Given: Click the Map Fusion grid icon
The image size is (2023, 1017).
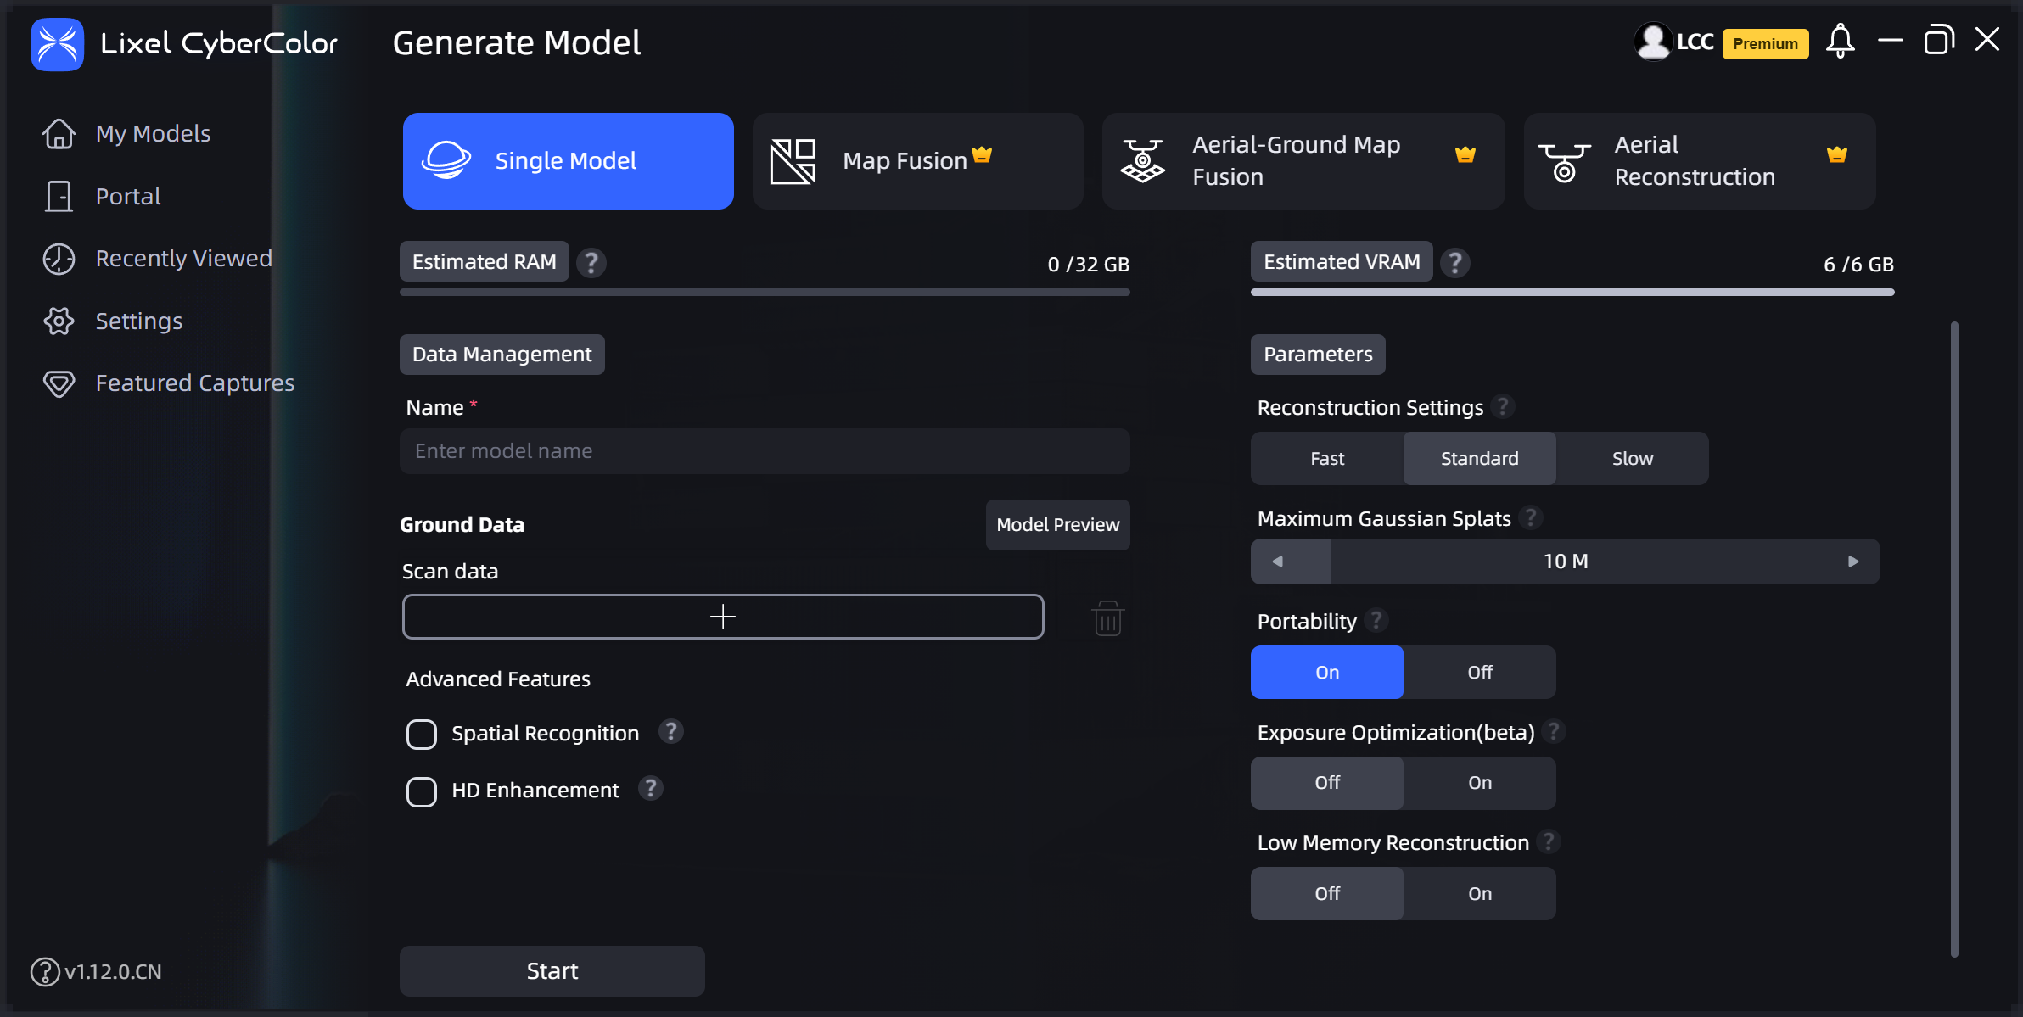Looking at the screenshot, I should coord(793,161).
